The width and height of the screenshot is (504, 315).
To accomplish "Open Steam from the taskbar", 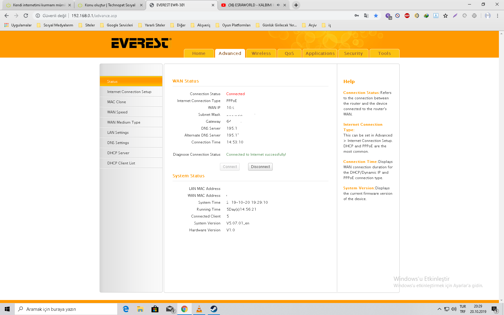I will tap(214, 309).
